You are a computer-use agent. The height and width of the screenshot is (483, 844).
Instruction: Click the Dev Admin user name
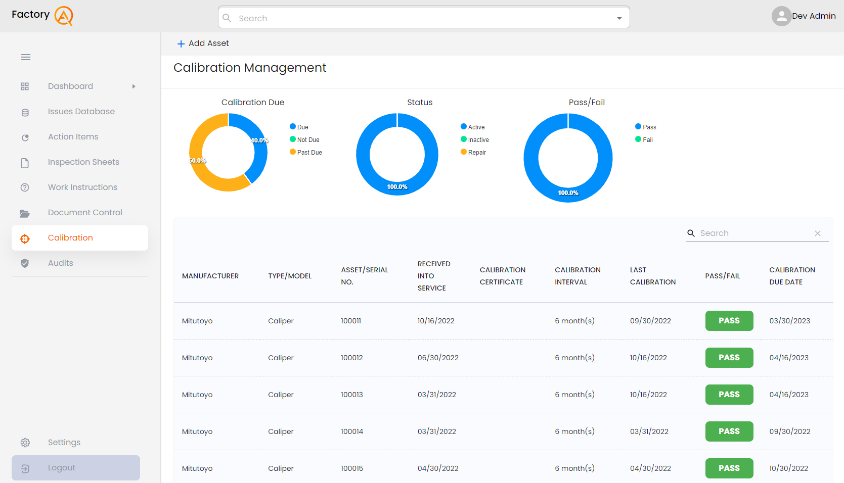point(814,16)
